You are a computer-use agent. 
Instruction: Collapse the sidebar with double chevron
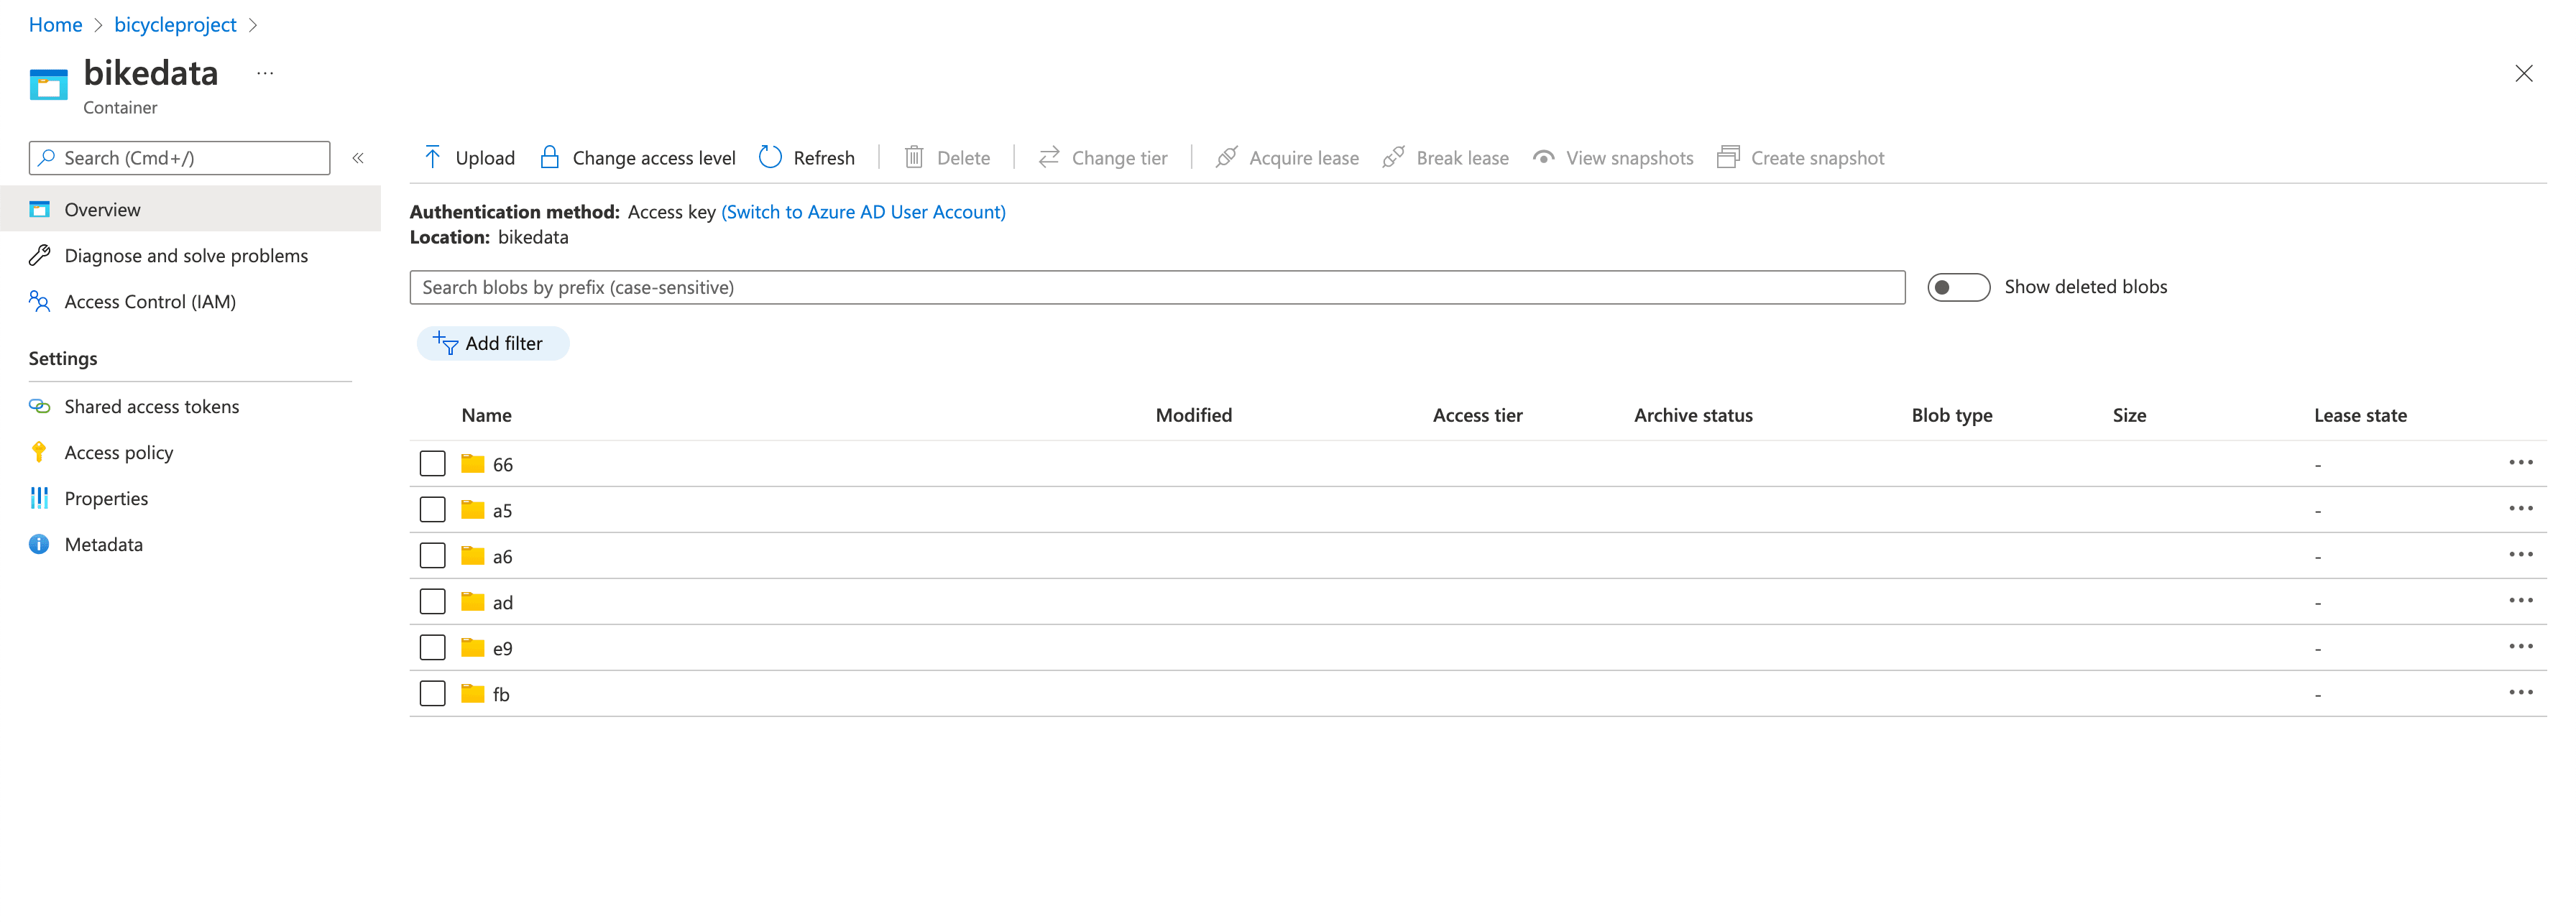point(358,158)
